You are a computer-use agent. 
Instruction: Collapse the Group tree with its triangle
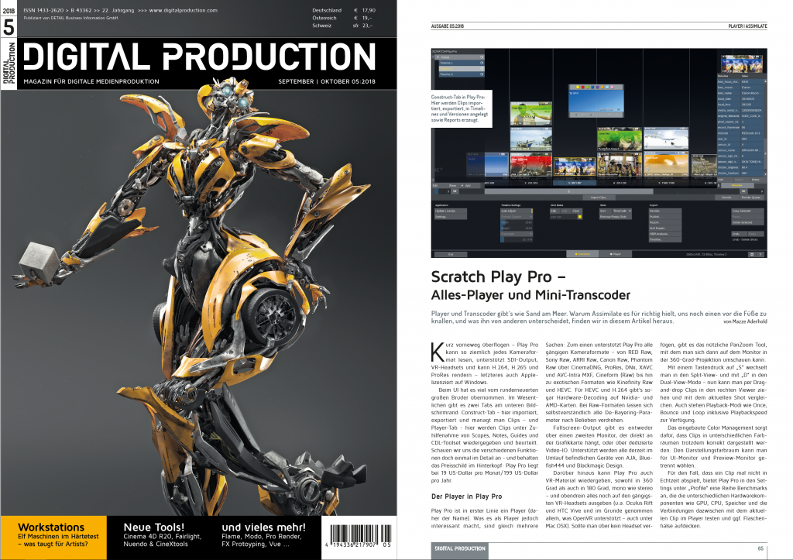pyautogui.click(x=438, y=57)
